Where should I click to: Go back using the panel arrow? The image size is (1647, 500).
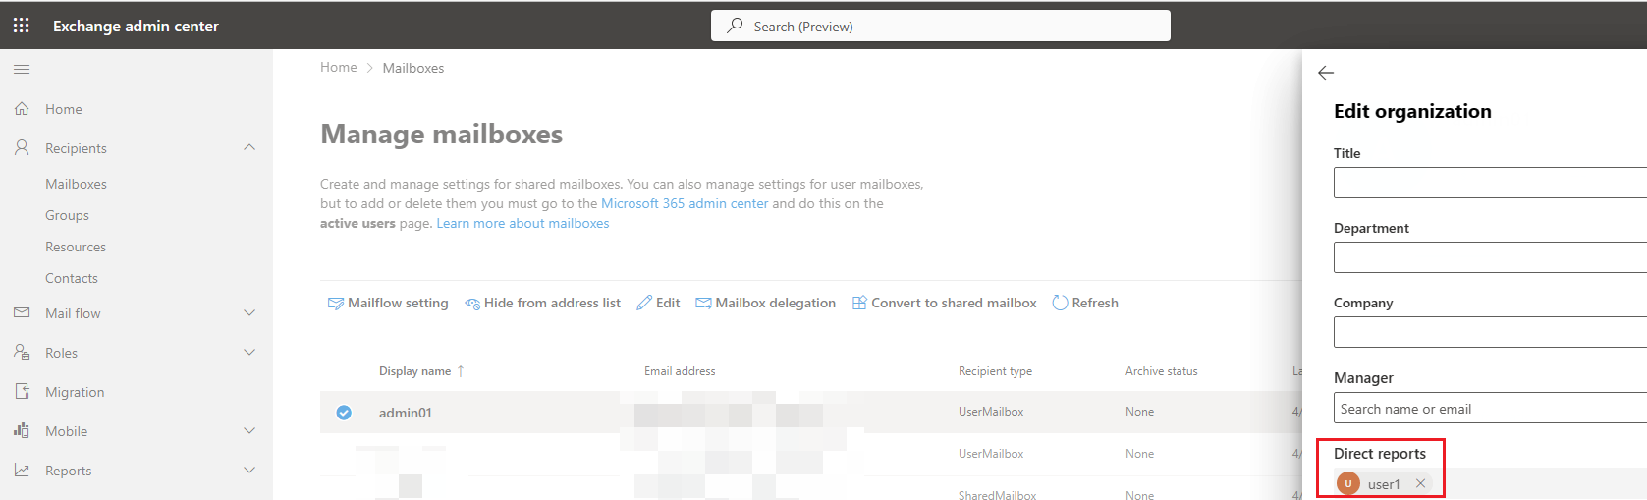click(x=1326, y=73)
